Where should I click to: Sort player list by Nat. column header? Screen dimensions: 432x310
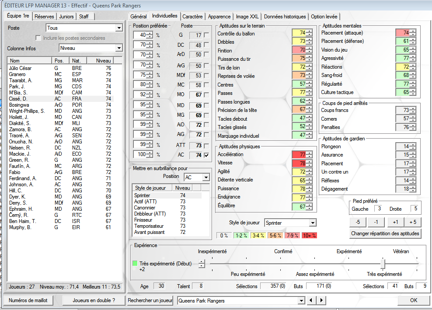(78, 61)
